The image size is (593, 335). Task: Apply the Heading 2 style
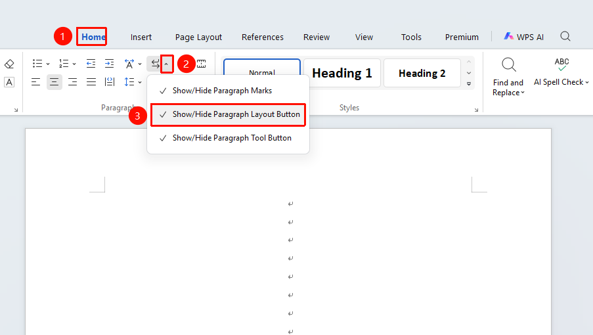pos(422,73)
